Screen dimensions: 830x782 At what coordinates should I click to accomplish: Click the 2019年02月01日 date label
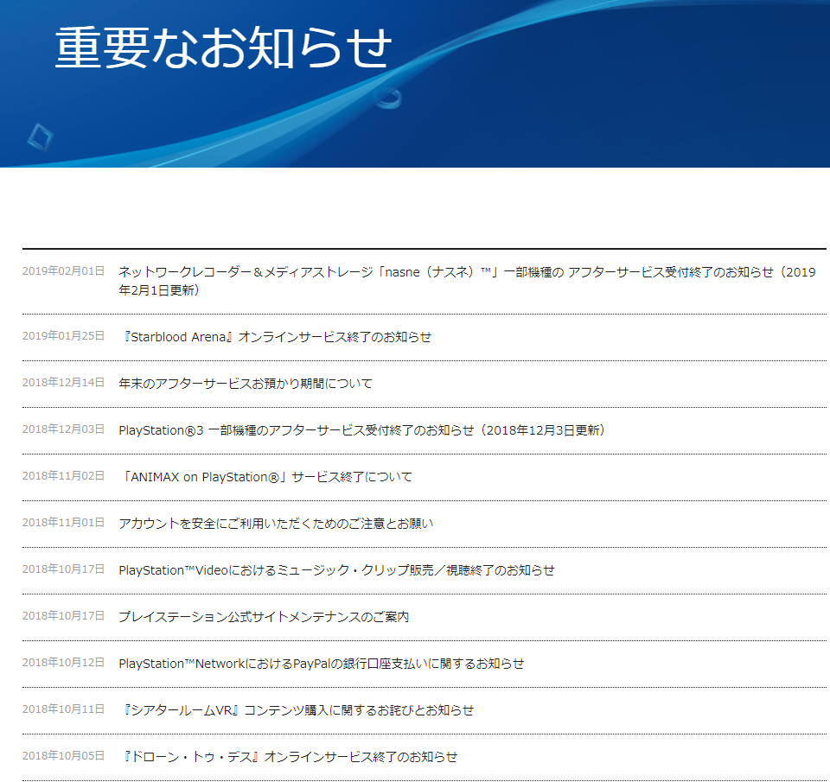(63, 271)
